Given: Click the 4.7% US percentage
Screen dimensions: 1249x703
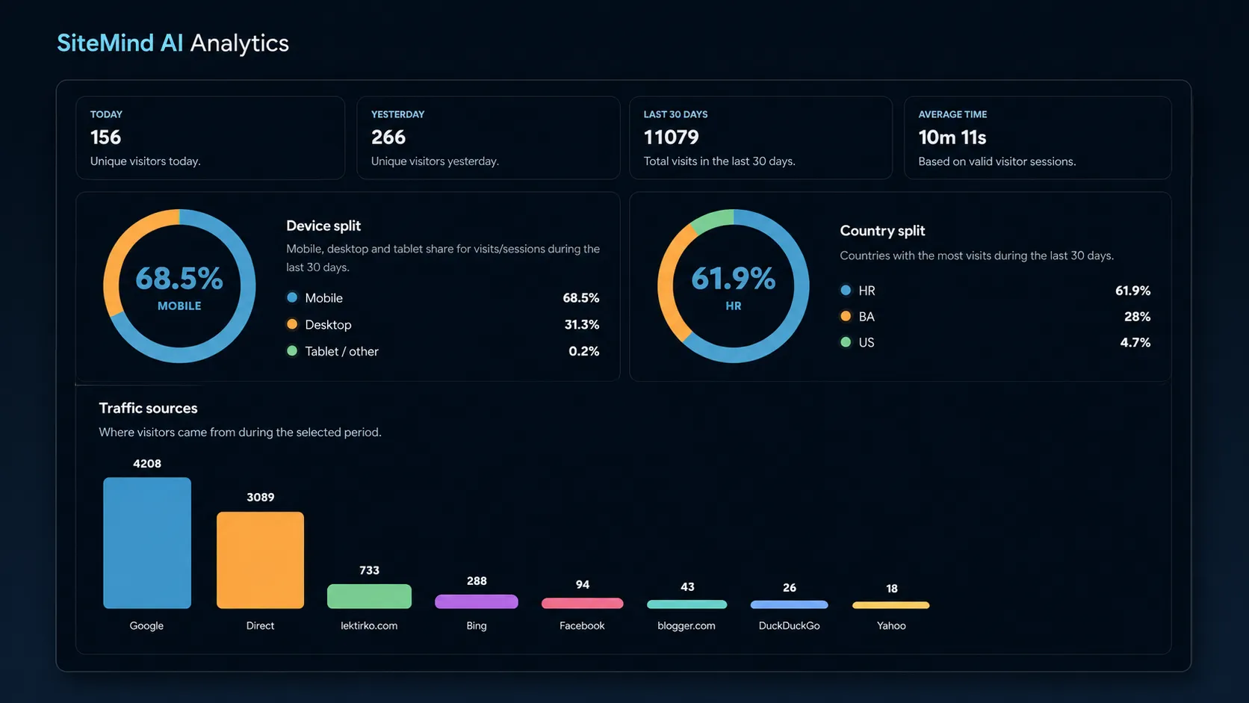Looking at the screenshot, I should (1135, 342).
